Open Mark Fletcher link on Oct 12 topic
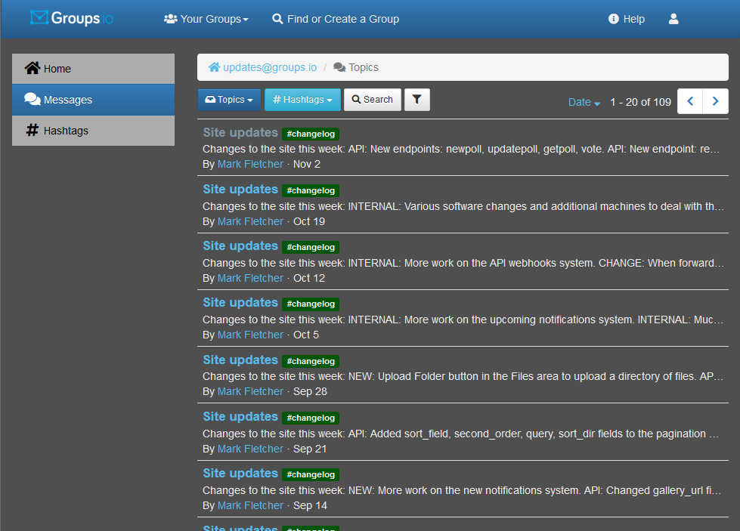This screenshot has width=740, height=531. (x=250, y=278)
